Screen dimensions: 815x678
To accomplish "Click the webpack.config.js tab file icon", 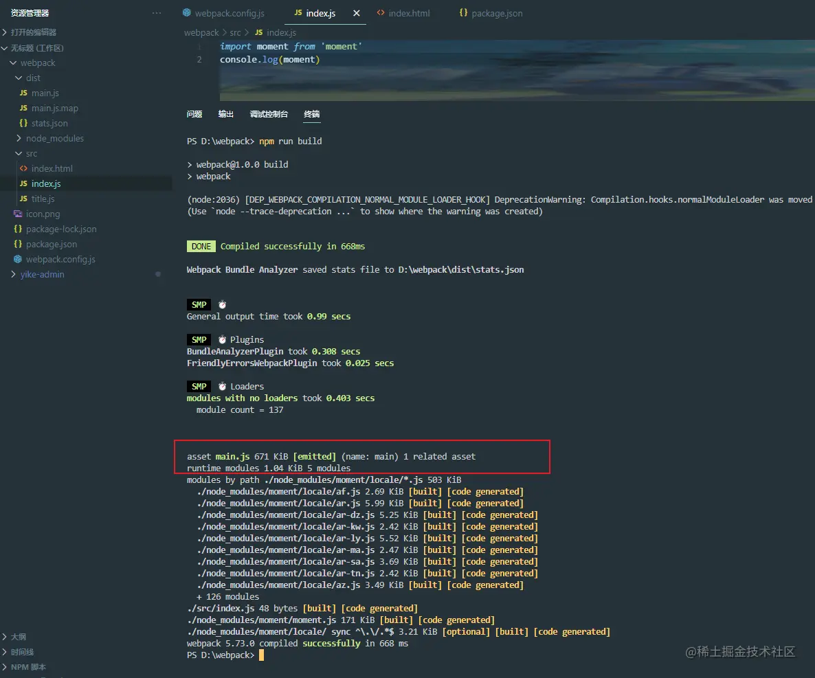I will [187, 12].
